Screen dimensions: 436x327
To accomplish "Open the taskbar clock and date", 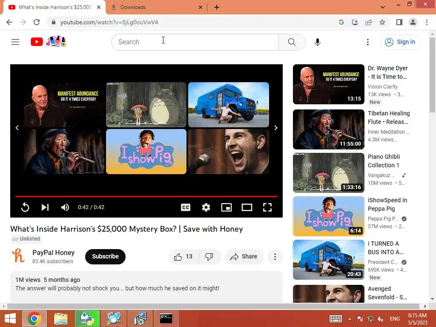I will coord(417,319).
